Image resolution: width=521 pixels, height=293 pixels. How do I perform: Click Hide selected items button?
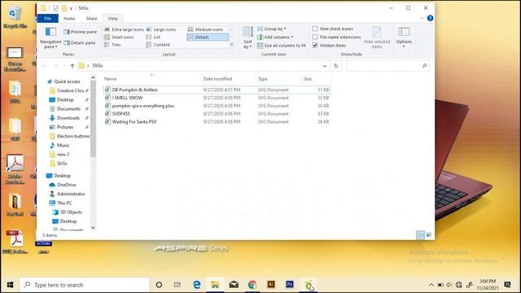[376, 38]
